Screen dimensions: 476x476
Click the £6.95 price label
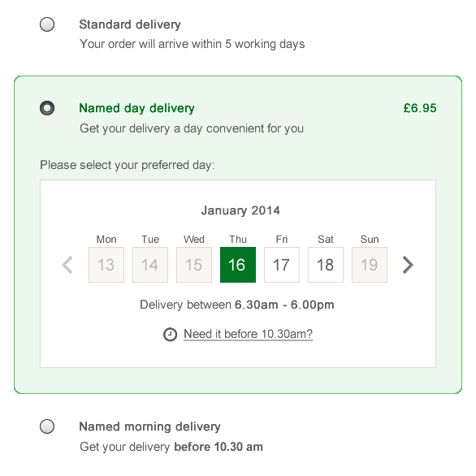(420, 108)
